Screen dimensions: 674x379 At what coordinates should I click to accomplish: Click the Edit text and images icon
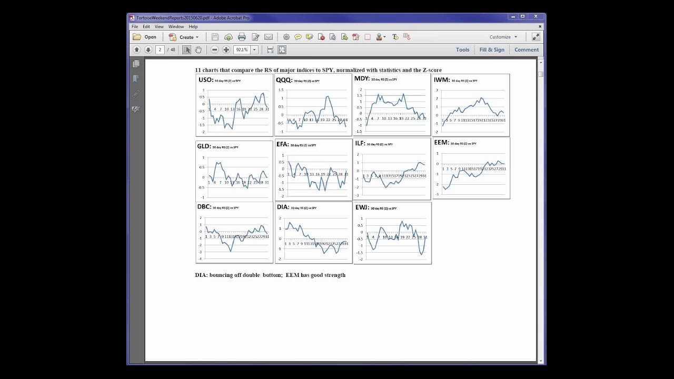point(255,37)
